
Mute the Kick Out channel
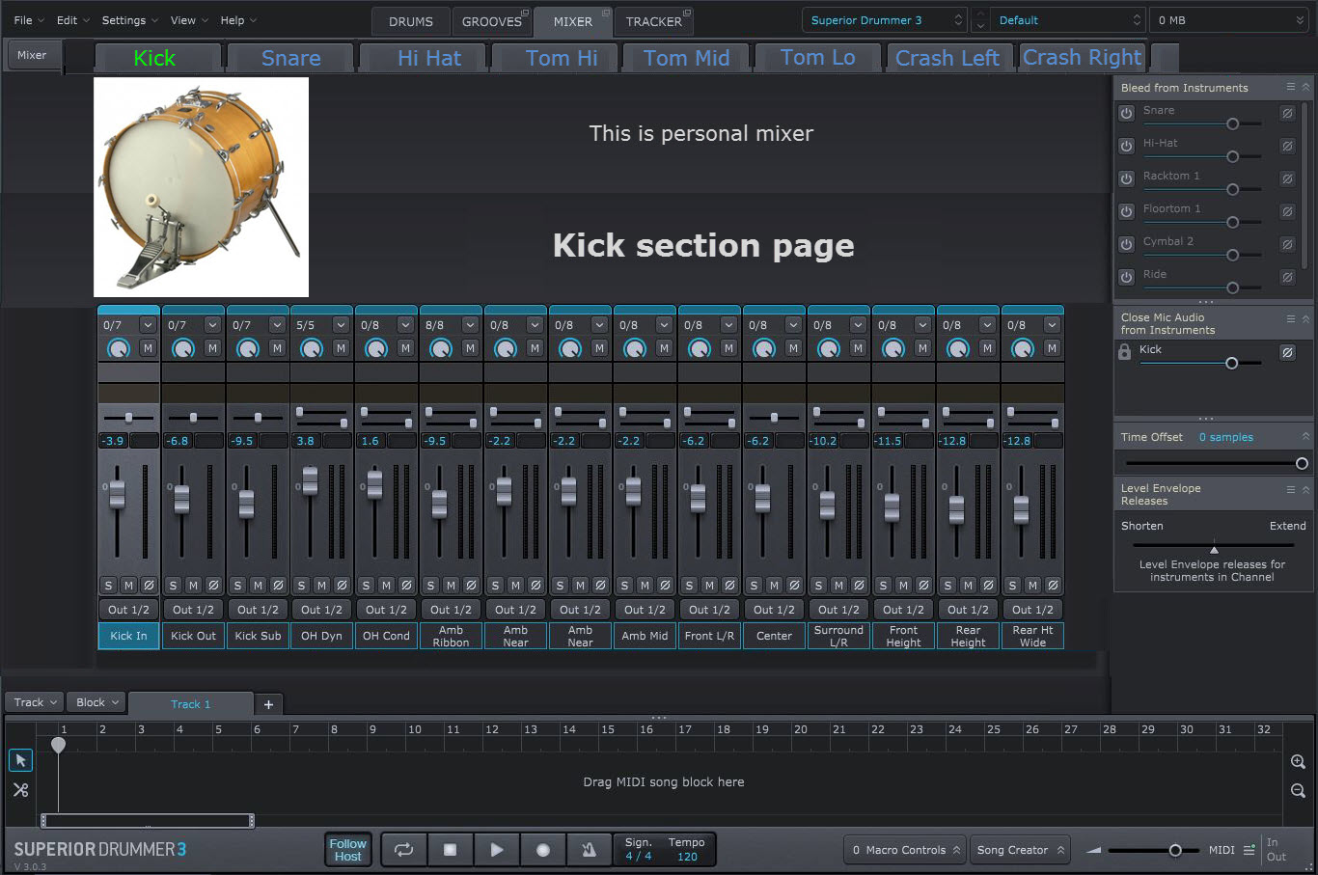click(x=193, y=585)
